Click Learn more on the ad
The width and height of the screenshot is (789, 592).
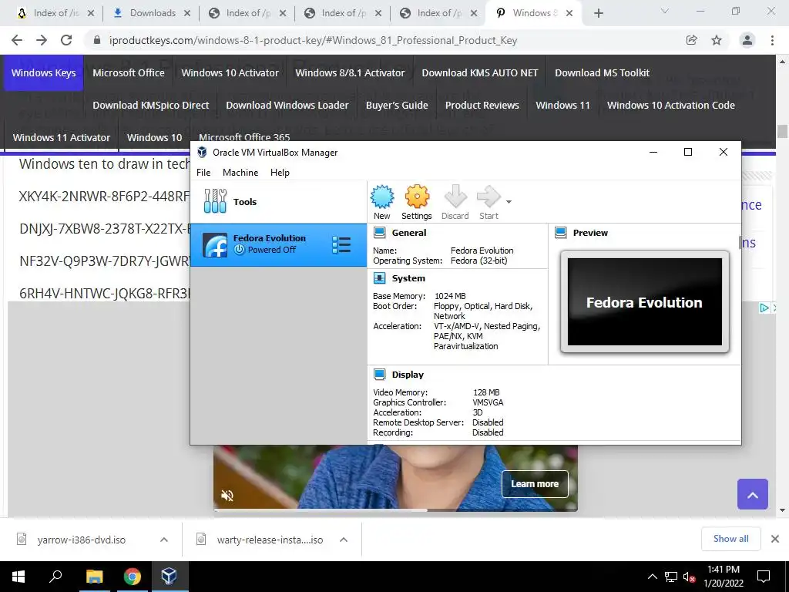535,484
